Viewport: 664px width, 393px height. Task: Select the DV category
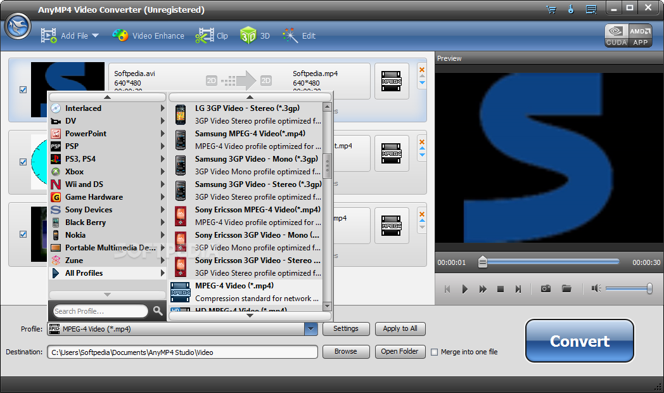tap(108, 120)
